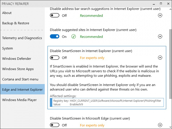The image size is (172, 129).
Task: Maximize the Privacy Repairer window
Action: click(x=161, y=3)
